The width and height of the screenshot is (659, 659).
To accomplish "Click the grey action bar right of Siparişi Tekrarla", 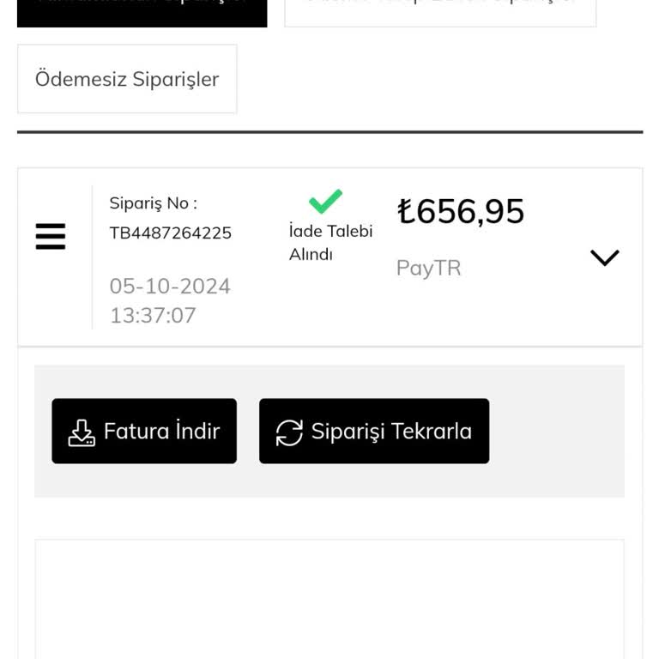I will 556,431.
